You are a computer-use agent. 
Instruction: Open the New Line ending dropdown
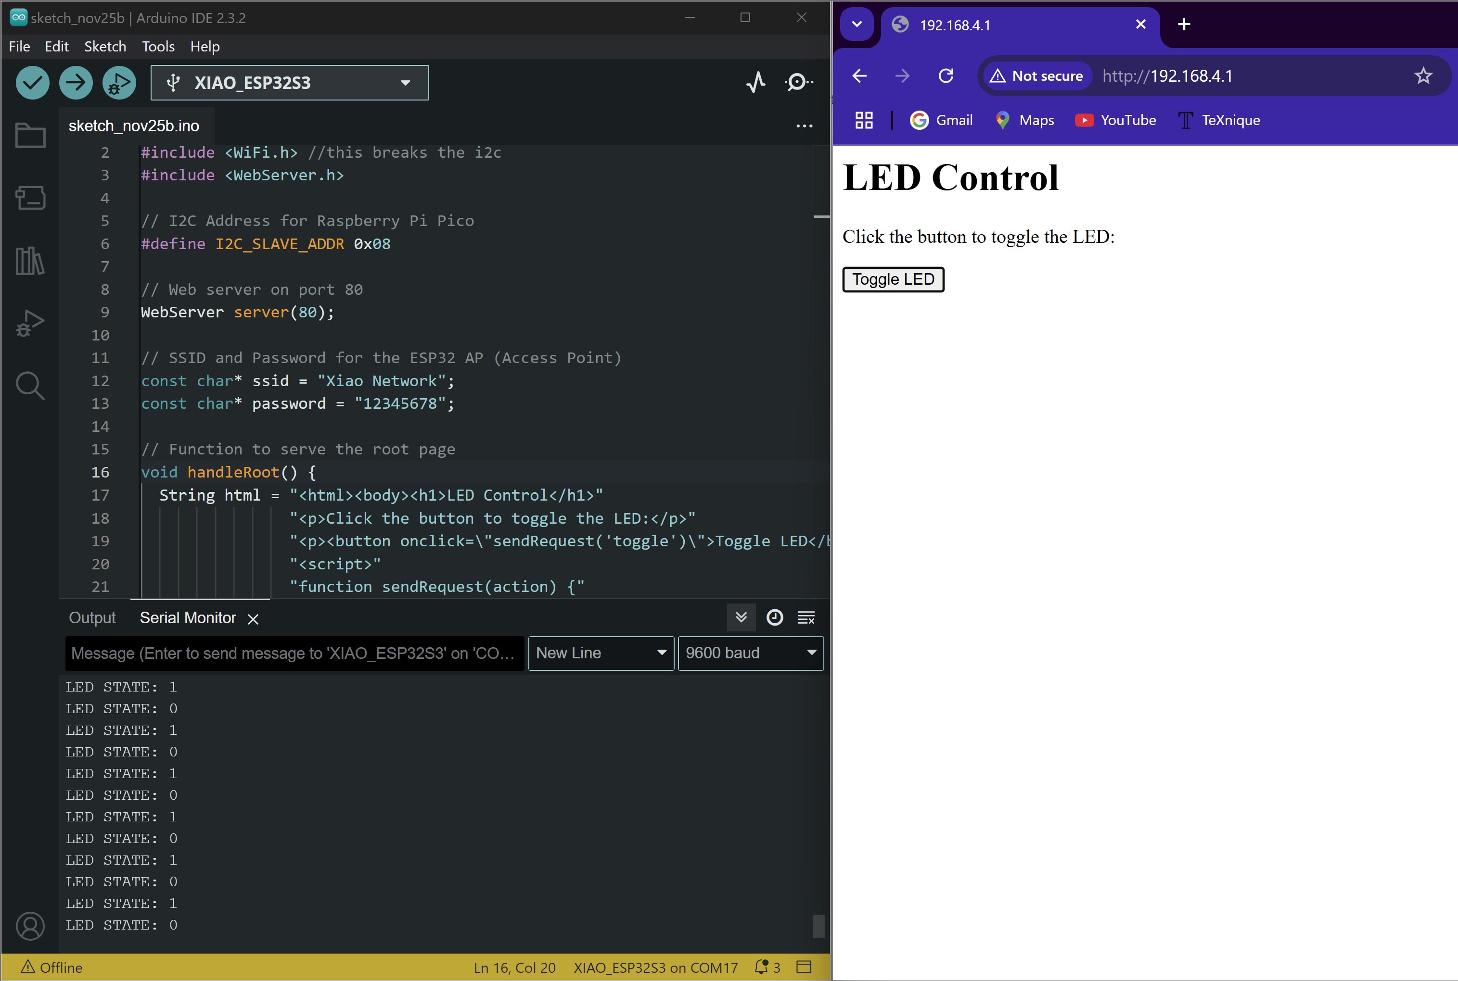click(x=601, y=653)
